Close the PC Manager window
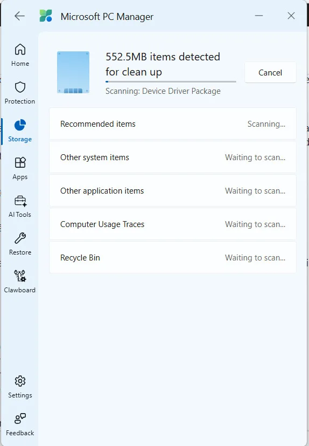This screenshot has height=446, width=309. coord(291,16)
